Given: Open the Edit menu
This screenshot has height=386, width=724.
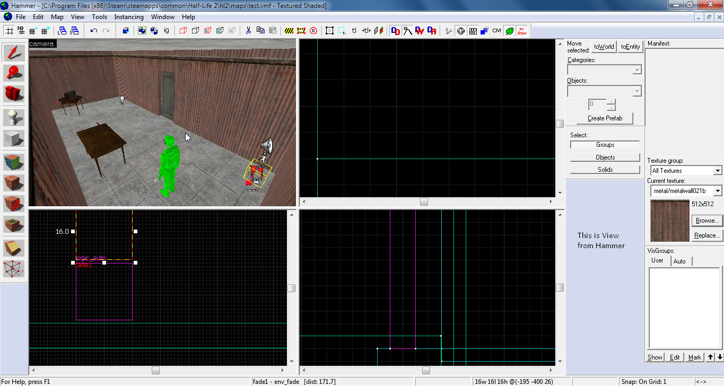Looking at the screenshot, I should pyautogui.click(x=38, y=17).
